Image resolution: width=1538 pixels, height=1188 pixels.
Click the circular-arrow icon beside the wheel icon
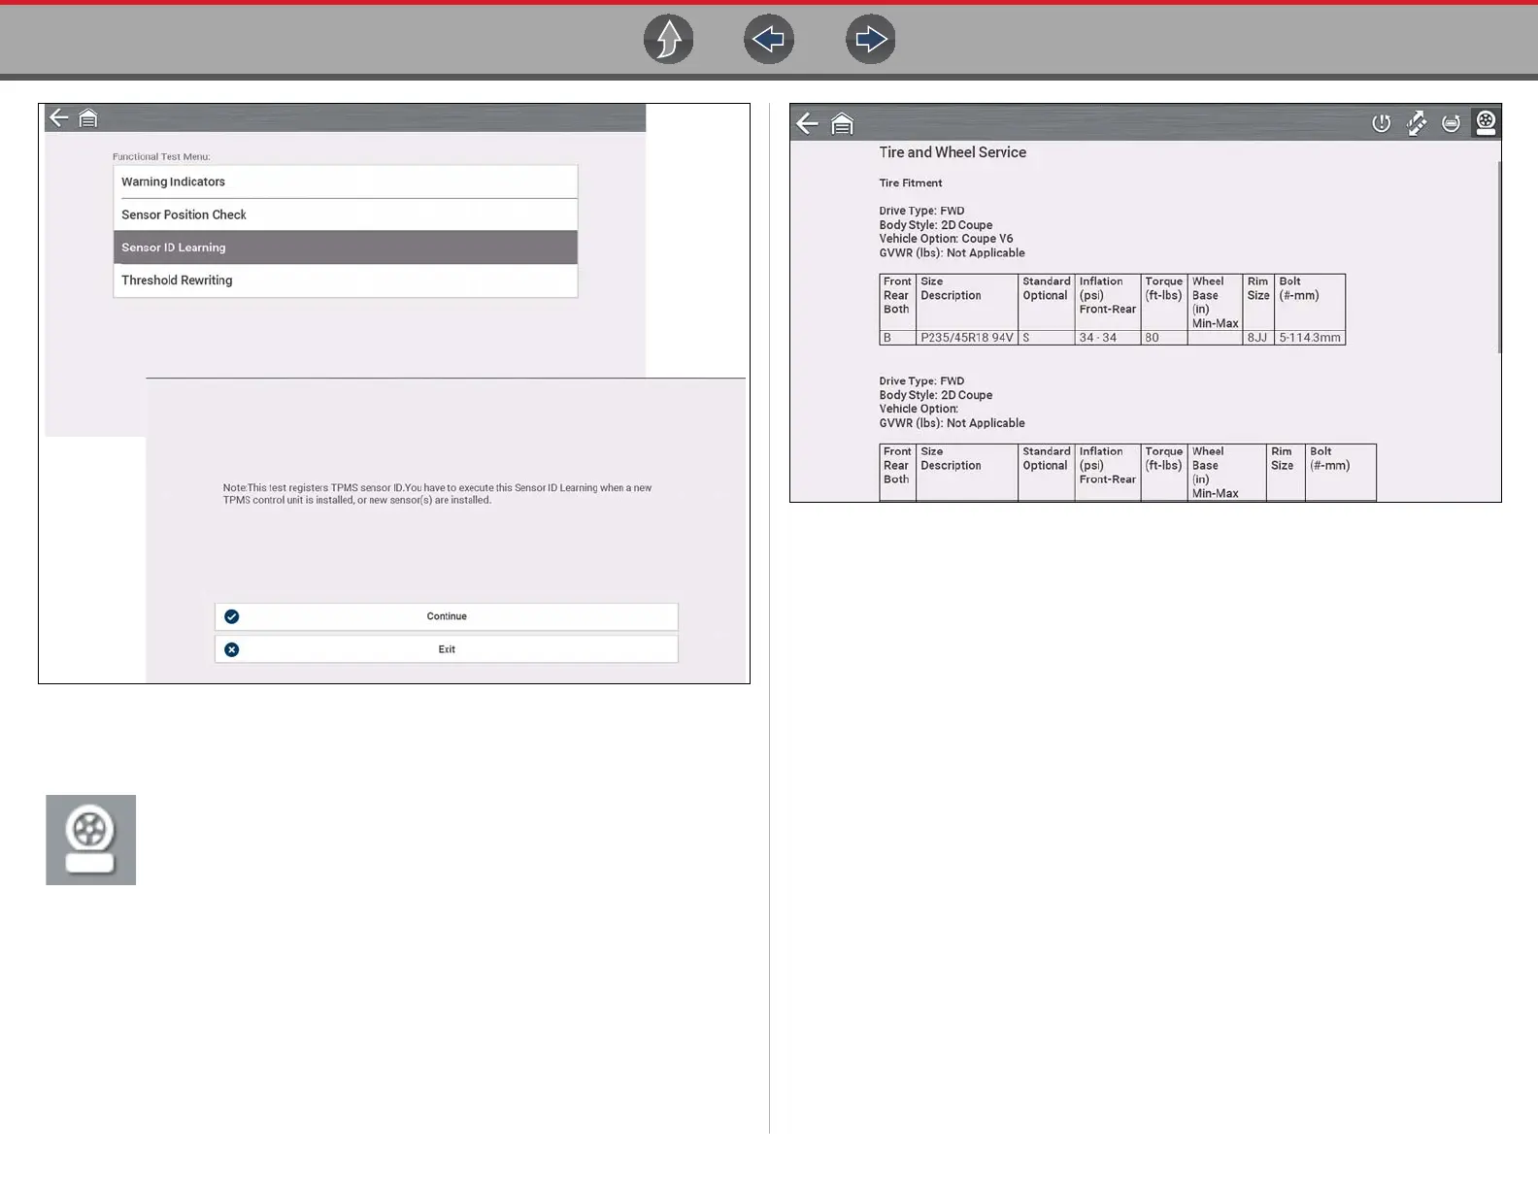coord(1452,123)
